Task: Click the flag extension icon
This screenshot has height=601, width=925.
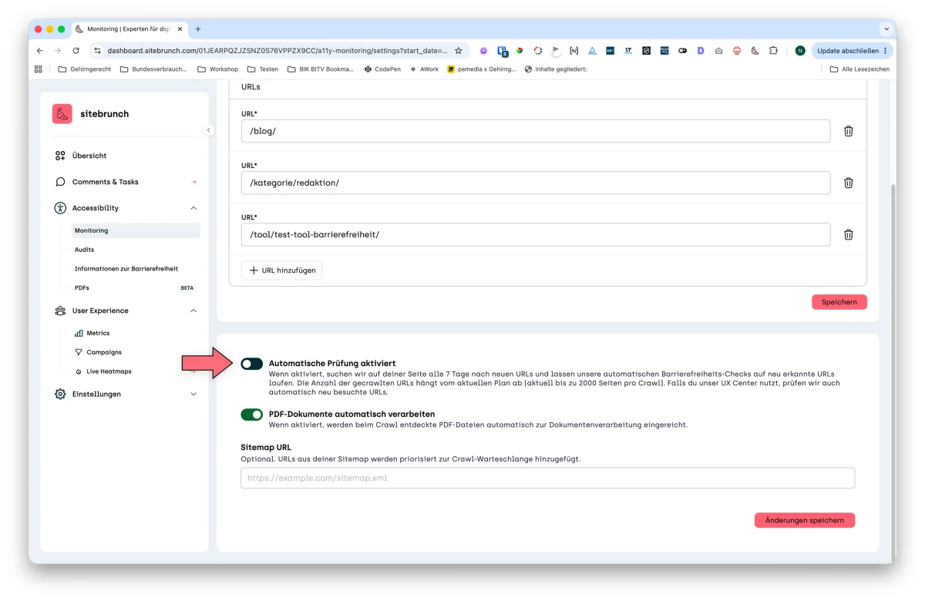Action: [556, 51]
